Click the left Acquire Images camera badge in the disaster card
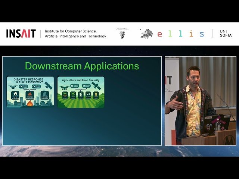The width and height of the screenshot is (239, 179). point(23,87)
